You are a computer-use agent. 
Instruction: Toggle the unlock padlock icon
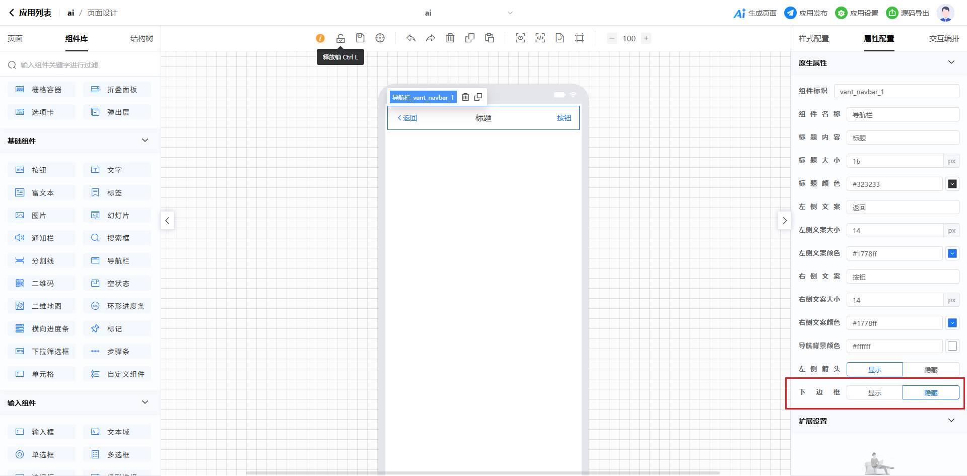click(340, 38)
